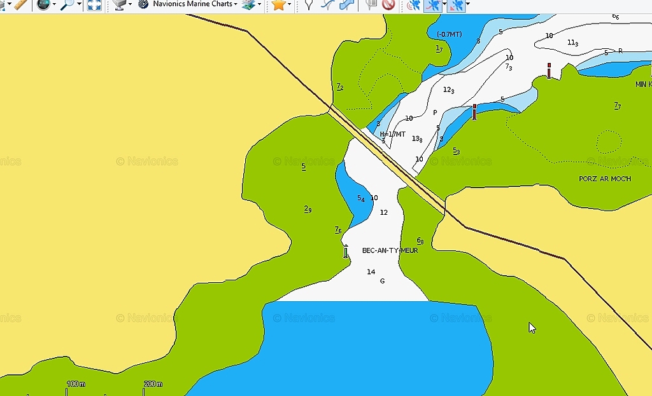Click the red beacon below the 11.3 sounding
The width and height of the screenshot is (652, 396).
coord(549,71)
